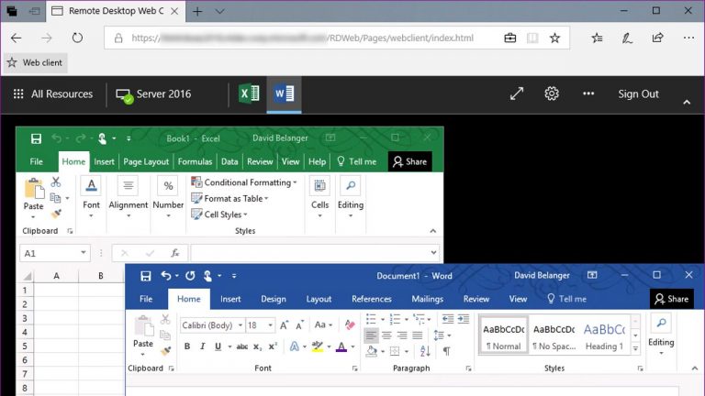Apply the No Spacing style

pyautogui.click(x=554, y=336)
